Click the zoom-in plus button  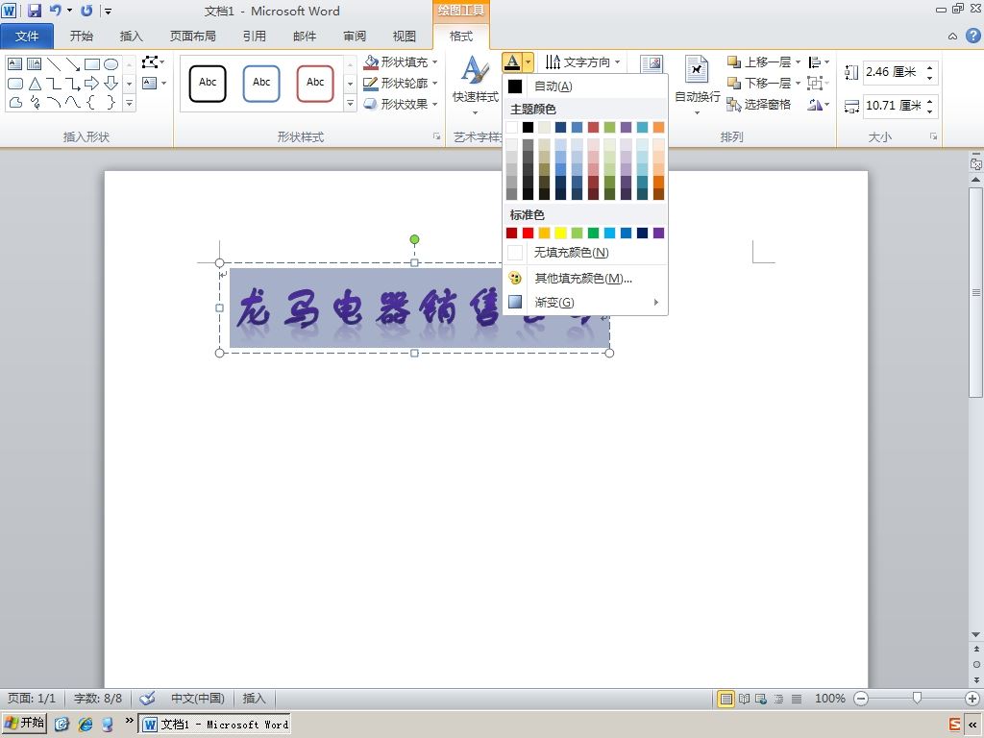pyautogui.click(x=972, y=699)
